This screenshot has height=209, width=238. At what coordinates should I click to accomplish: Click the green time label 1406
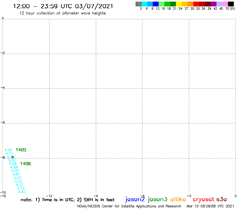pyautogui.click(x=25, y=164)
